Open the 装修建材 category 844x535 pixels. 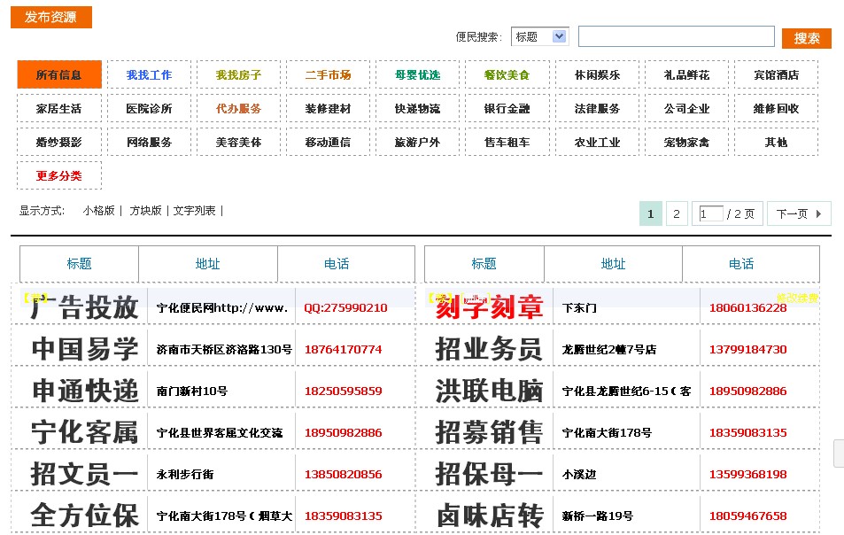click(328, 108)
